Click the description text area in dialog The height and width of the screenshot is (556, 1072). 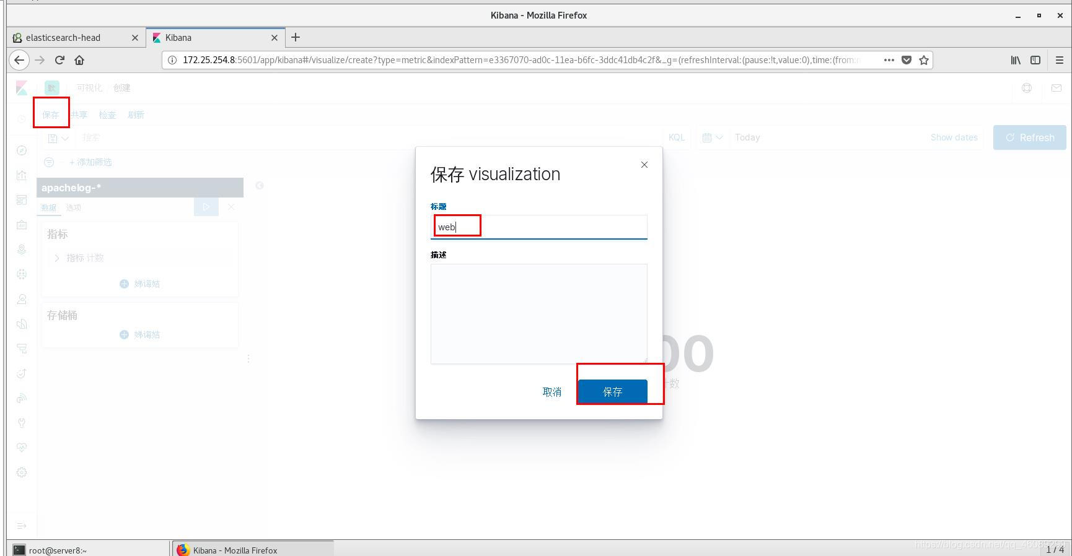click(x=539, y=314)
